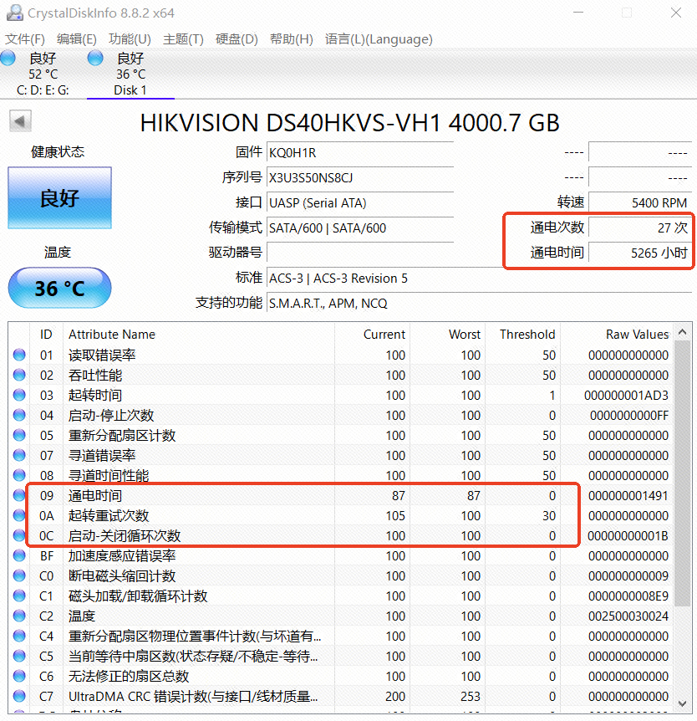Click raw value 002500030024 of 温度
The height and width of the screenshot is (721, 697).
pyautogui.click(x=628, y=616)
